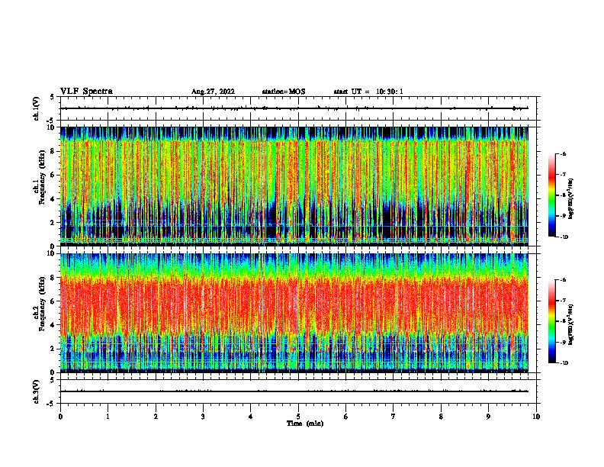The height and width of the screenshot is (467, 604).
Task: Click the "ch.3(V)" waveform axis label
Action: [x=37, y=391]
